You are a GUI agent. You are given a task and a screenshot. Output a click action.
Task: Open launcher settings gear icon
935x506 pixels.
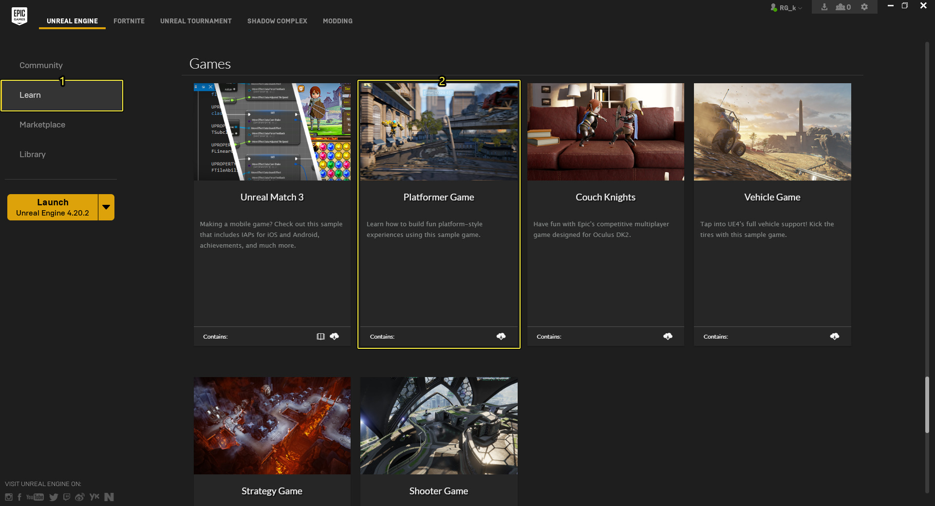coord(864,7)
